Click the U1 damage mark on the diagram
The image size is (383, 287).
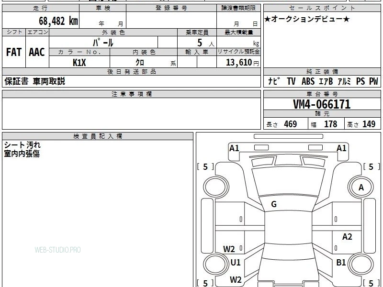[x=236, y=262]
